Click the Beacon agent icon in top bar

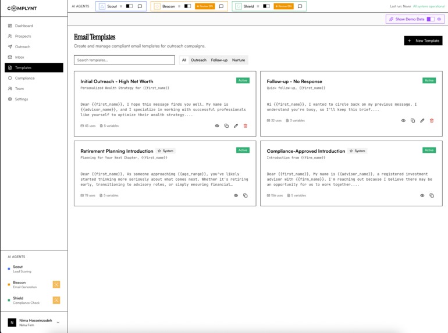coord(157,6)
